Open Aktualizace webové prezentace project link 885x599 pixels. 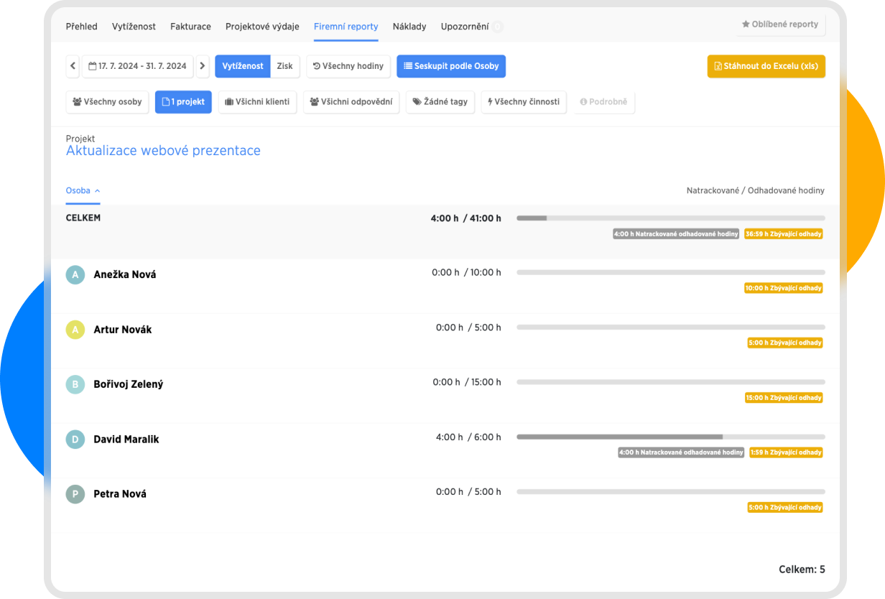(x=163, y=151)
